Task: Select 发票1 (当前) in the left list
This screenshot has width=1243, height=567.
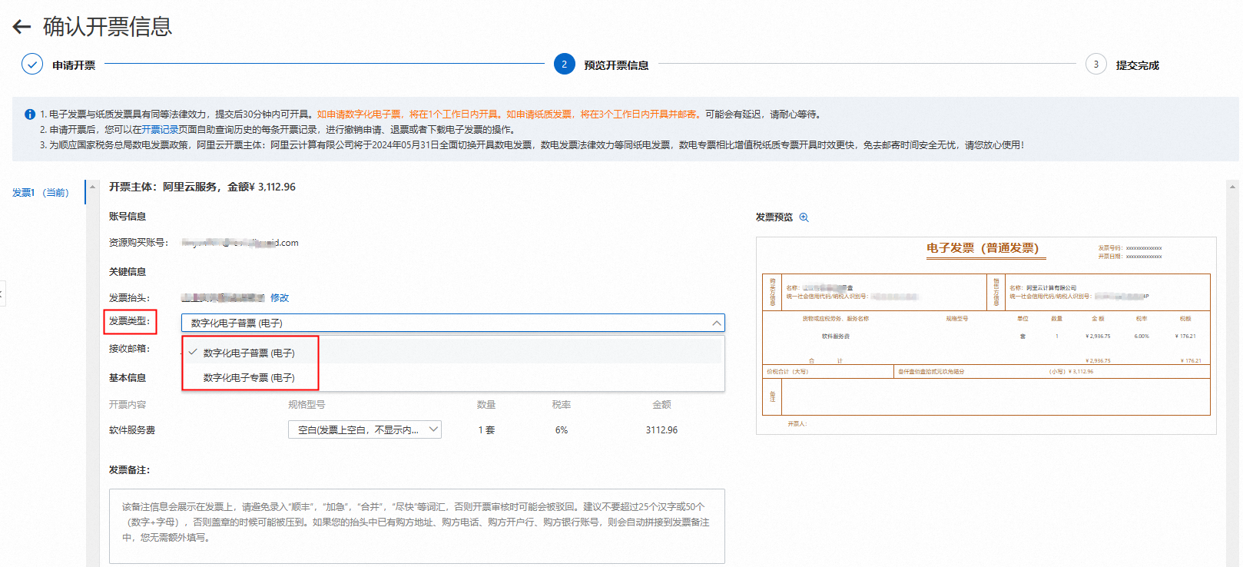Action: click(41, 193)
